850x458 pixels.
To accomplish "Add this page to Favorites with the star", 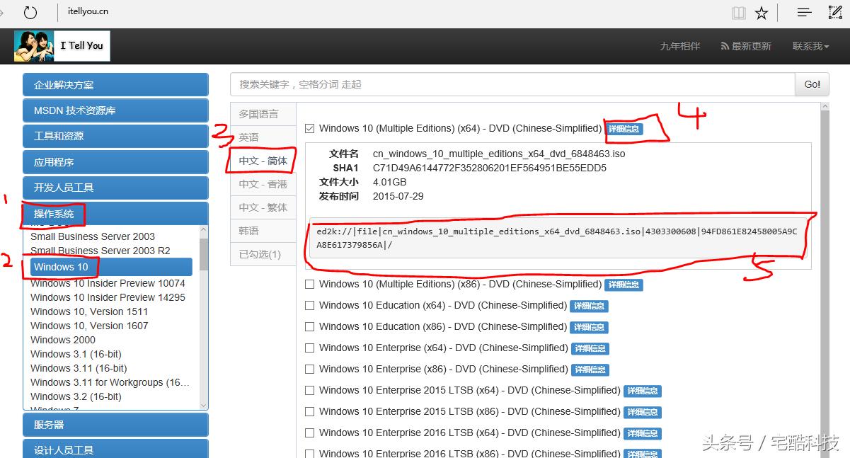I will (x=761, y=12).
